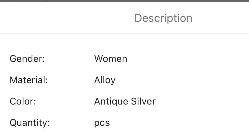Click the dark gray bar at top
Viewport: 249px width, 134px height.
tap(124, 1)
